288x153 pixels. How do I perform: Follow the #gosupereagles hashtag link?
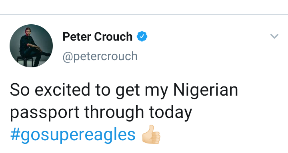(73, 135)
